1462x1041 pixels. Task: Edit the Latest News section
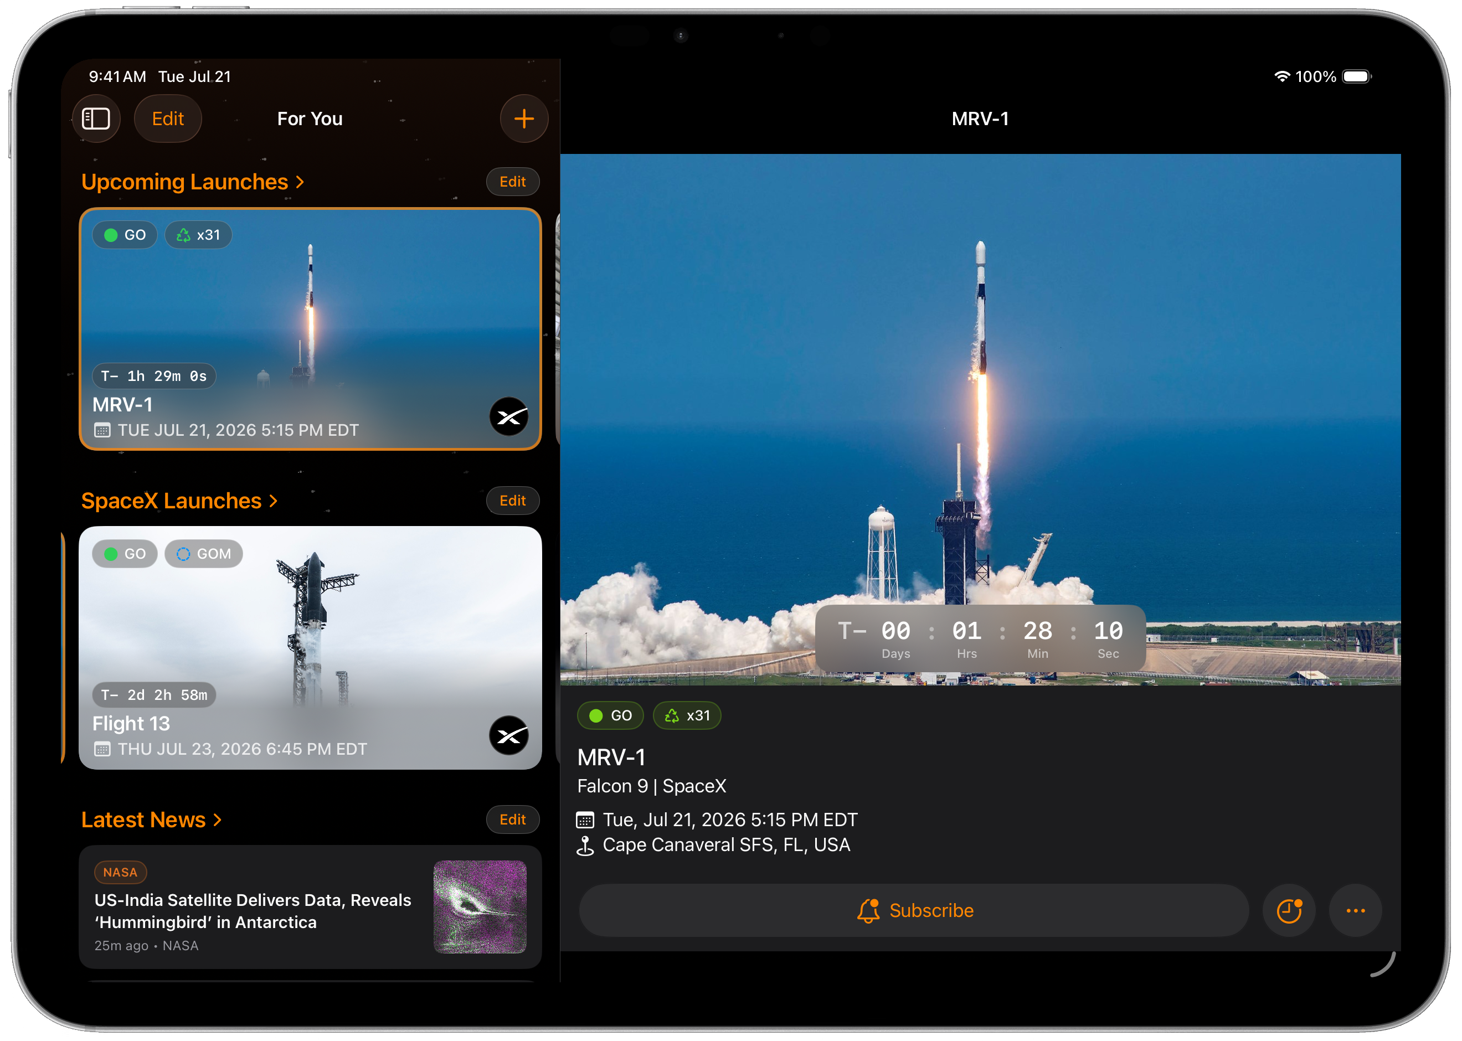(x=513, y=820)
